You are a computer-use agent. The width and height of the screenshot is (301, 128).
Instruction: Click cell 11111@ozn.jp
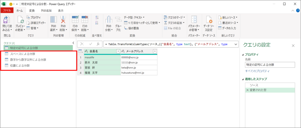(139, 62)
